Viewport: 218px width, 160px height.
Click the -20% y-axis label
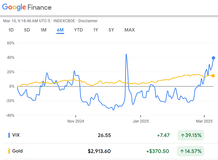10,101
